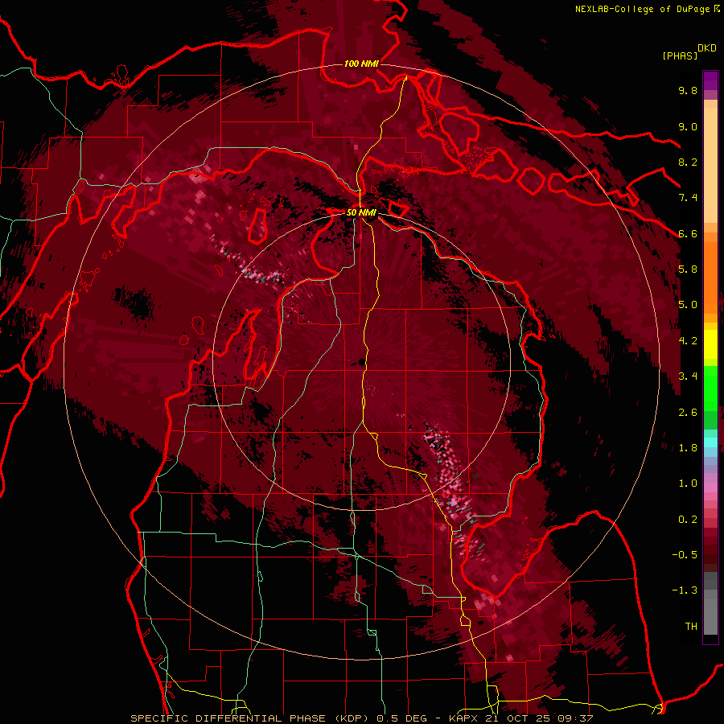Click the DKD product label

(707, 48)
